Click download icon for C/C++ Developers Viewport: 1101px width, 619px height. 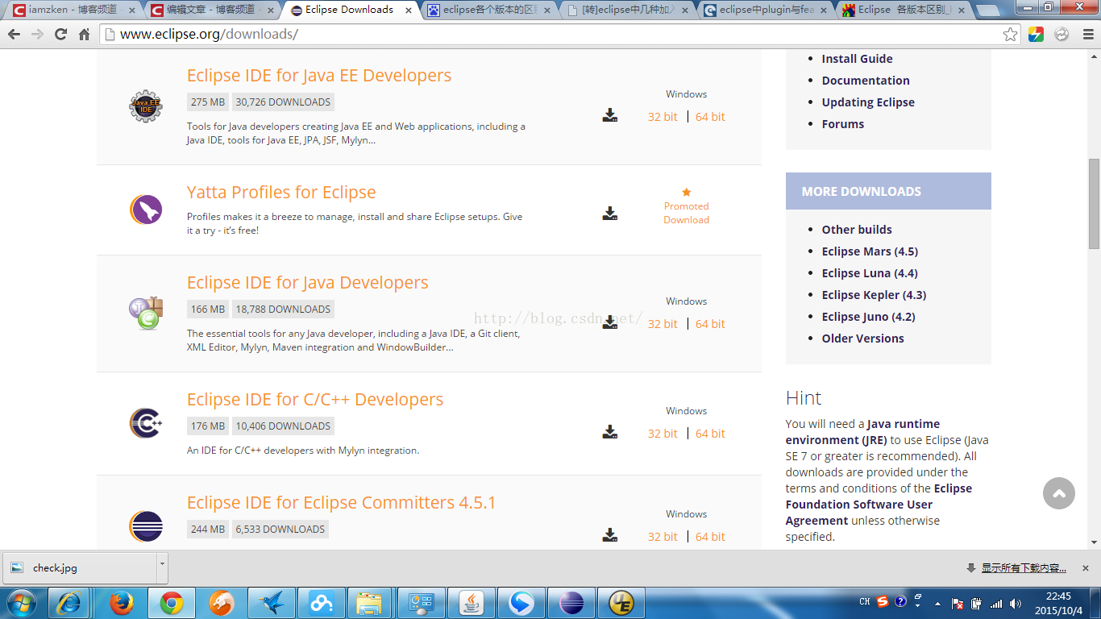click(x=610, y=432)
